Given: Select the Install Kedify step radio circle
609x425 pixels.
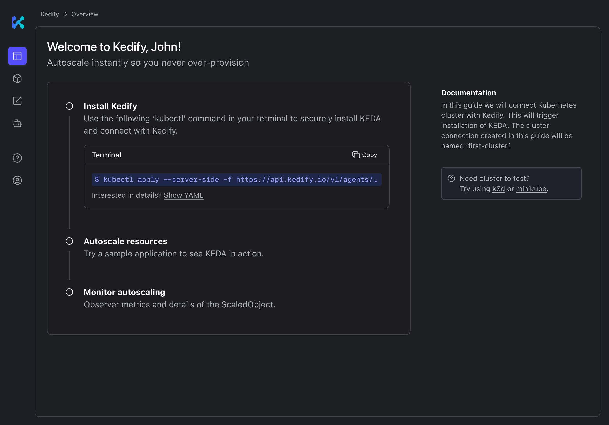Looking at the screenshot, I should pyautogui.click(x=69, y=106).
